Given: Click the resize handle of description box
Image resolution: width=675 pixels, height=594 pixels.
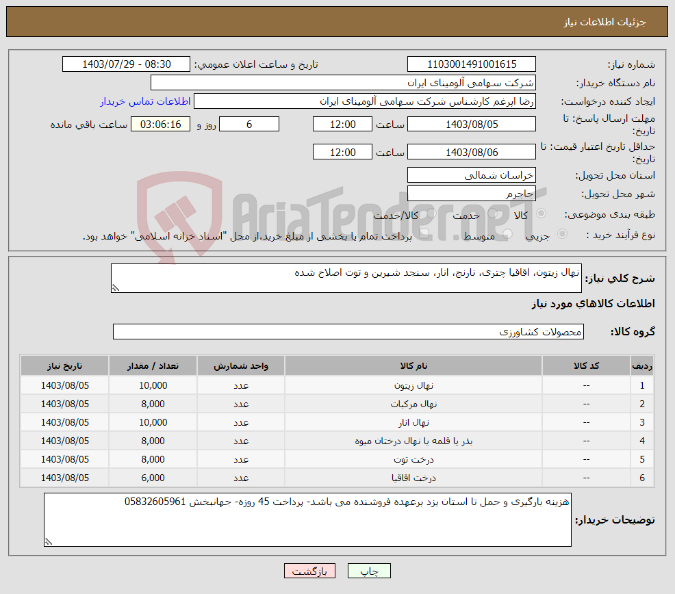Looking at the screenshot, I should [116, 288].
